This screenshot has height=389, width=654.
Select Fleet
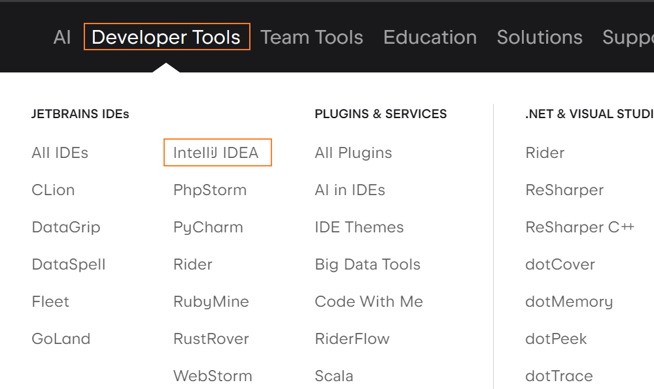click(x=50, y=302)
